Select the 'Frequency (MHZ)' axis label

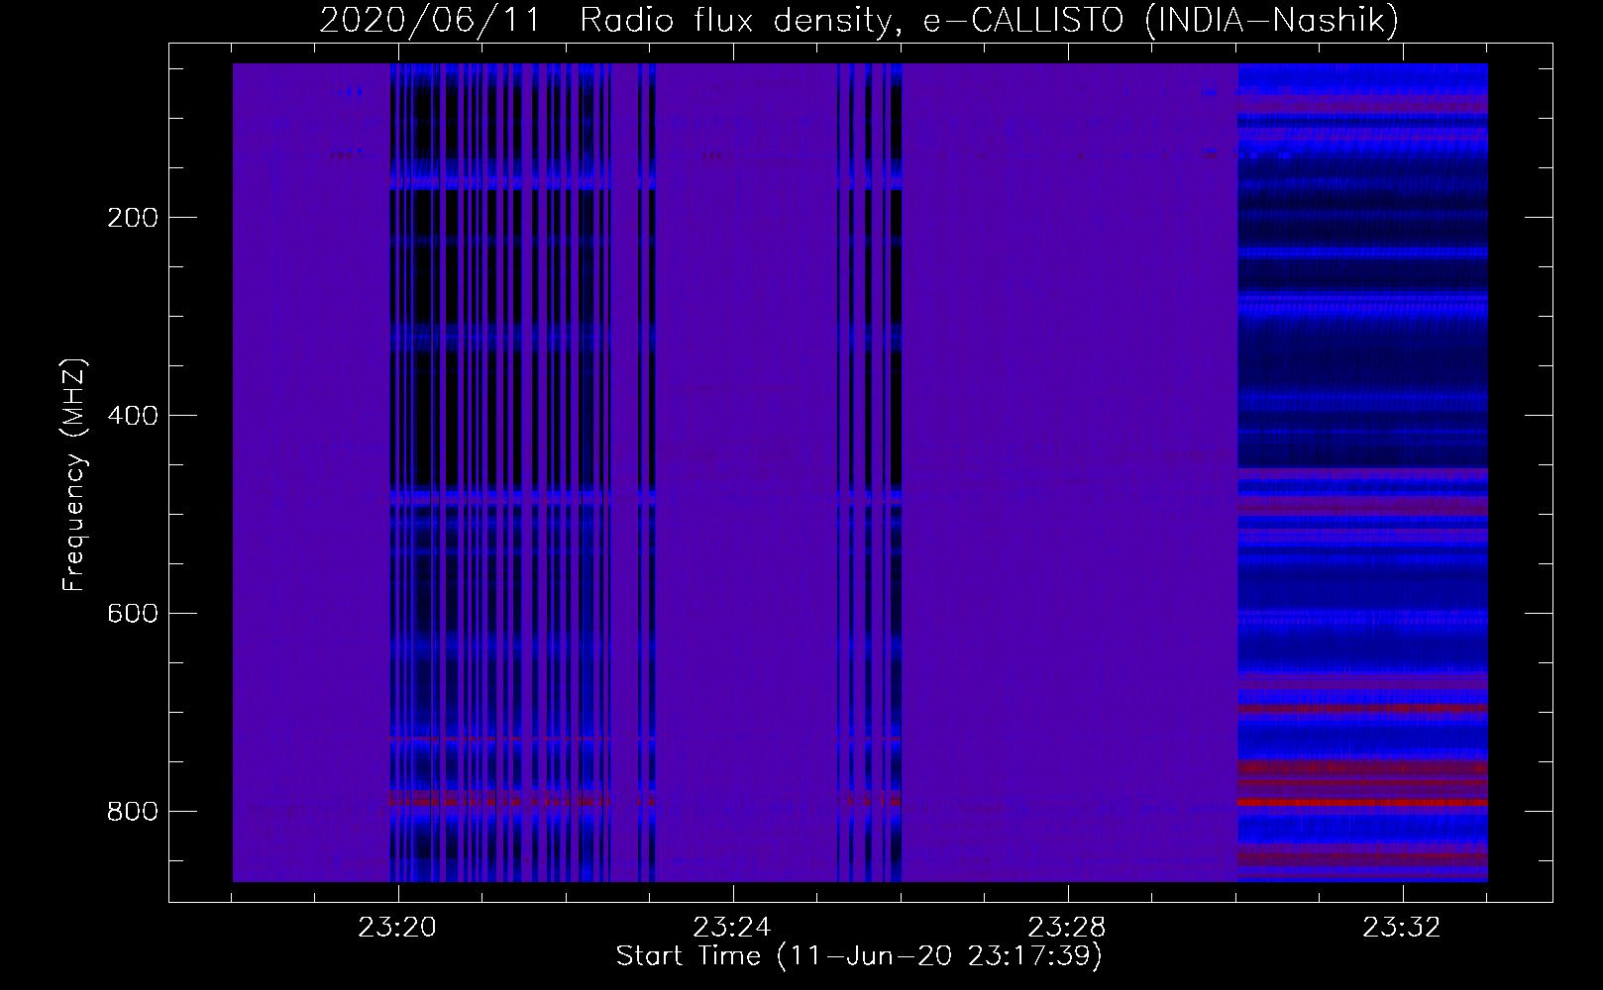pyautogui.click(x=74, y=474)
